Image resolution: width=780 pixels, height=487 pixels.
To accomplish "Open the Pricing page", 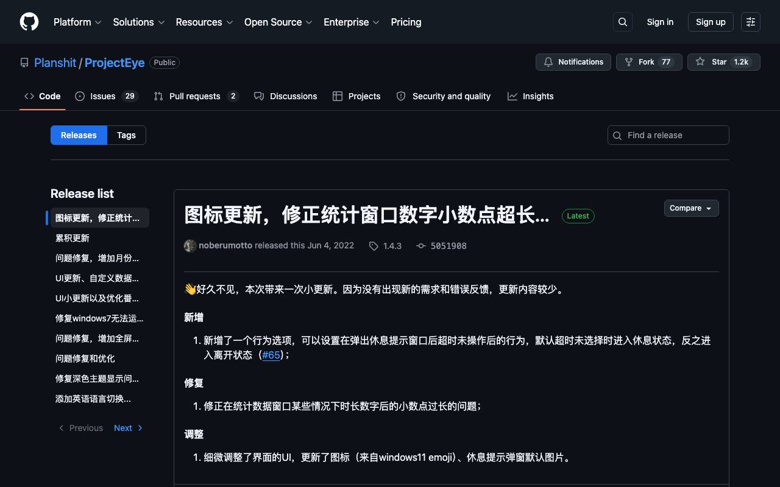I will coord(406,22).
